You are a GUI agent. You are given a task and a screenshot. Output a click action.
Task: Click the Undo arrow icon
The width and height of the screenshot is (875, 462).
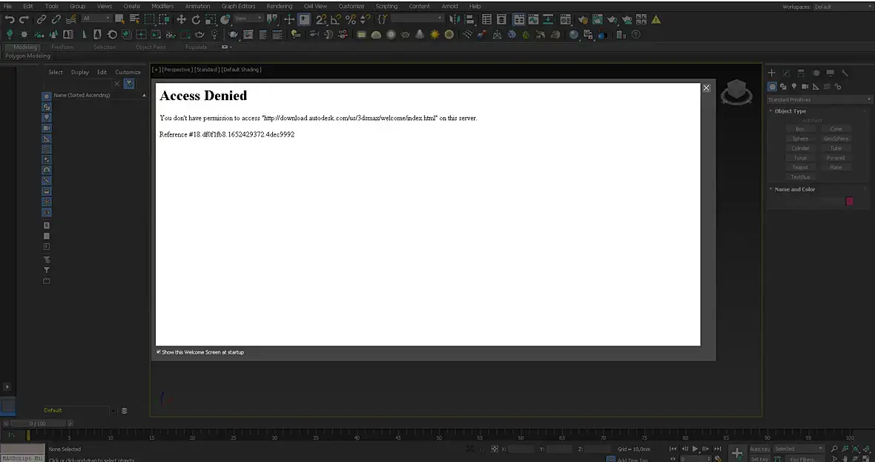click(x=10, y=19)
